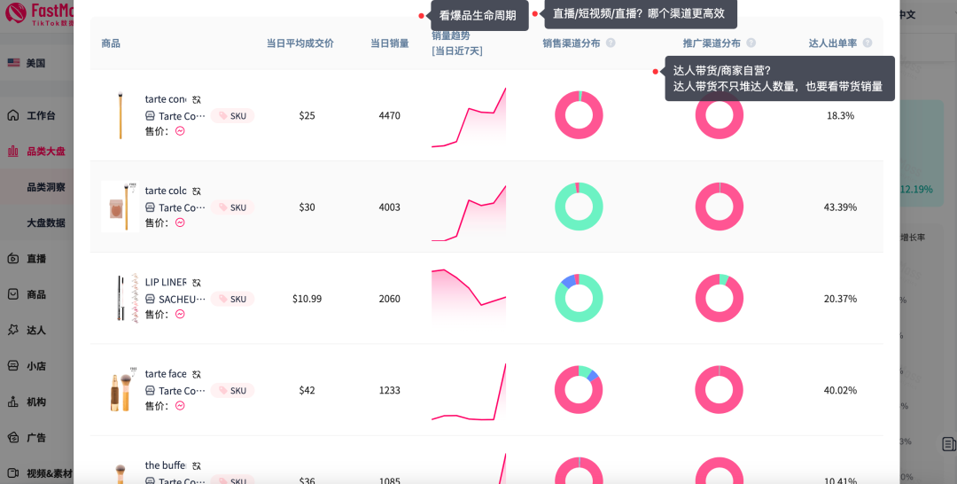
Task: Click translate icon beside 'the buffe' product name
Action: coord(197,465)
